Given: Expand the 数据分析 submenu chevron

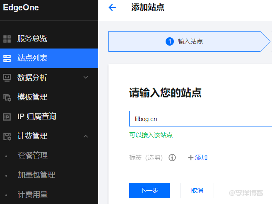Looking at the screenshot, I should point(86,78).
